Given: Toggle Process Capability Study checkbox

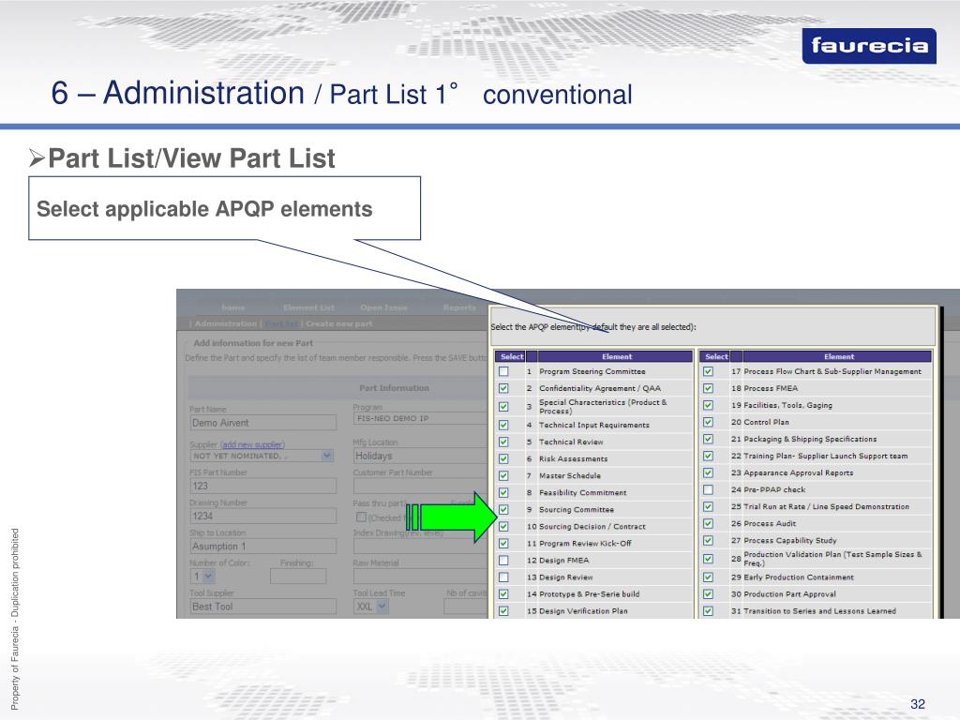Looking at the screenshot, I should pyautogui.click(x=708, y=541).
